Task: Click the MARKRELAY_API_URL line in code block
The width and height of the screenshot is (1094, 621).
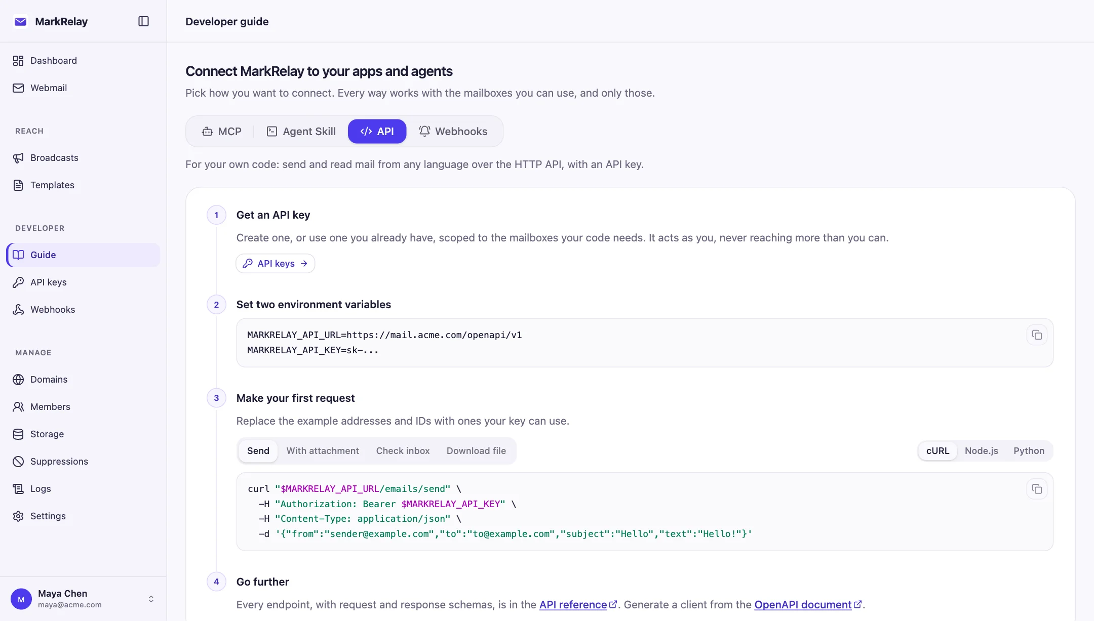Action: tap(384, 335)
